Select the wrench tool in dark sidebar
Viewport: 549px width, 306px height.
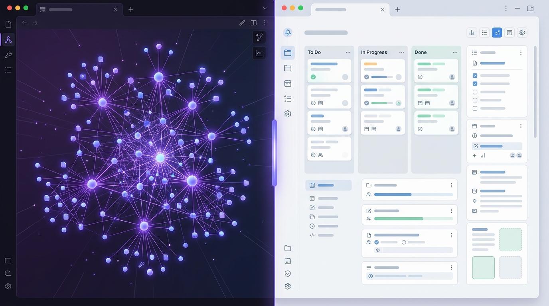tap(8, 55)
